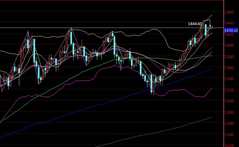
Task: Click the 1240 price axis label
Action: [229, 134]
